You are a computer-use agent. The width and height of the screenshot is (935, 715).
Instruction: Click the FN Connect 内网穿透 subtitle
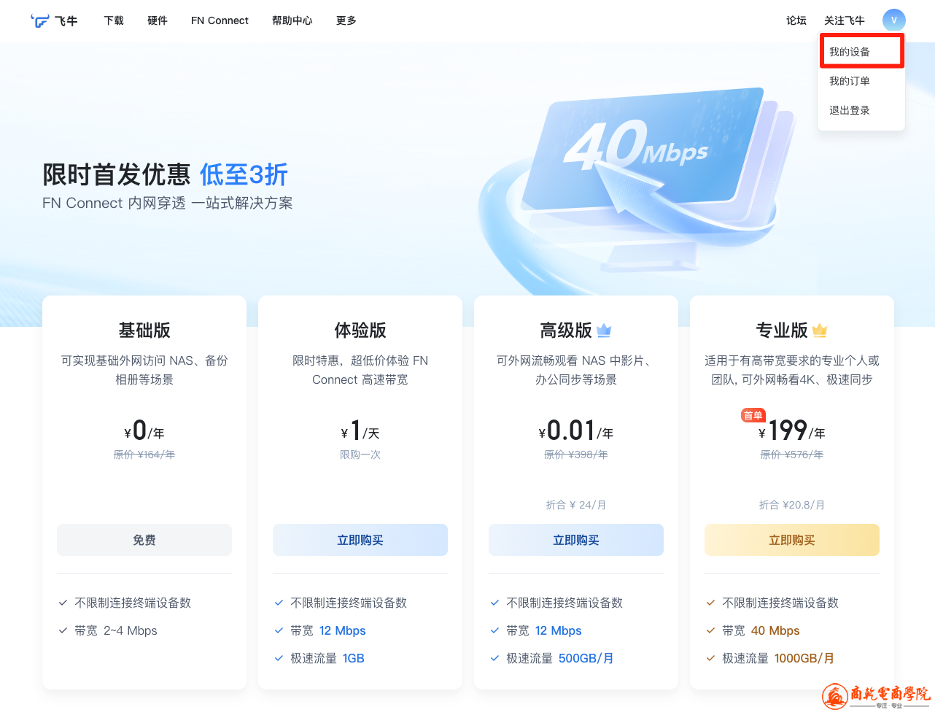click(168, 203)
